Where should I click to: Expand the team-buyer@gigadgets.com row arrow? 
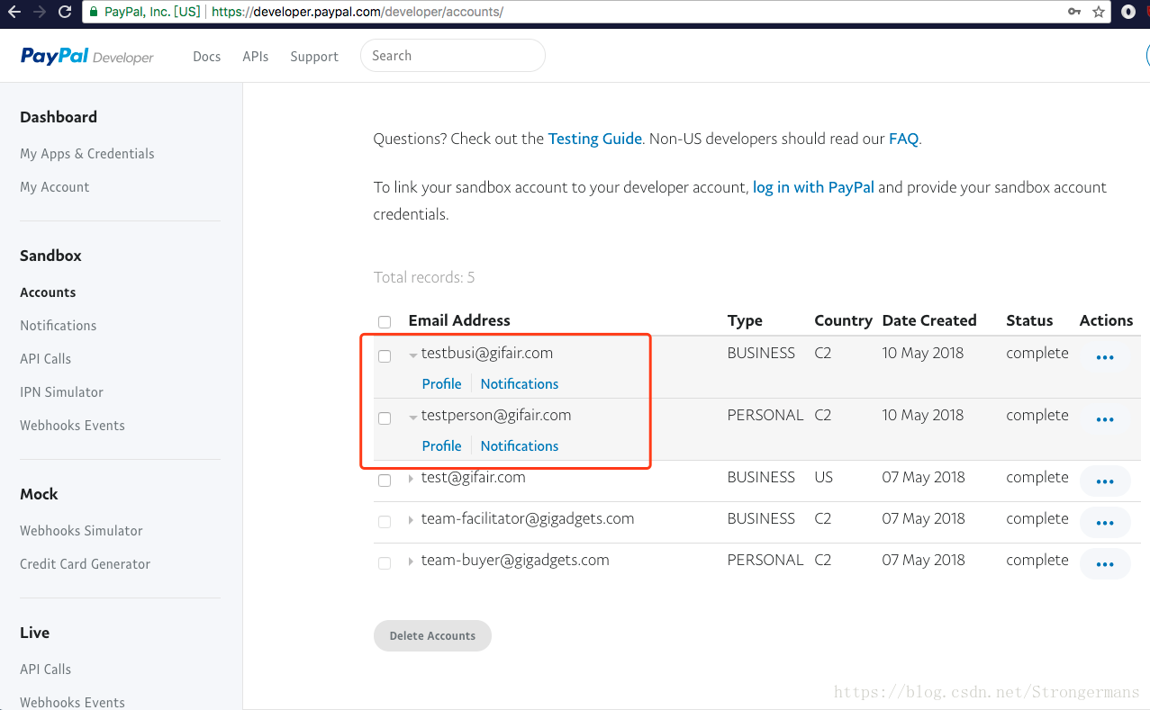point(412,562)
